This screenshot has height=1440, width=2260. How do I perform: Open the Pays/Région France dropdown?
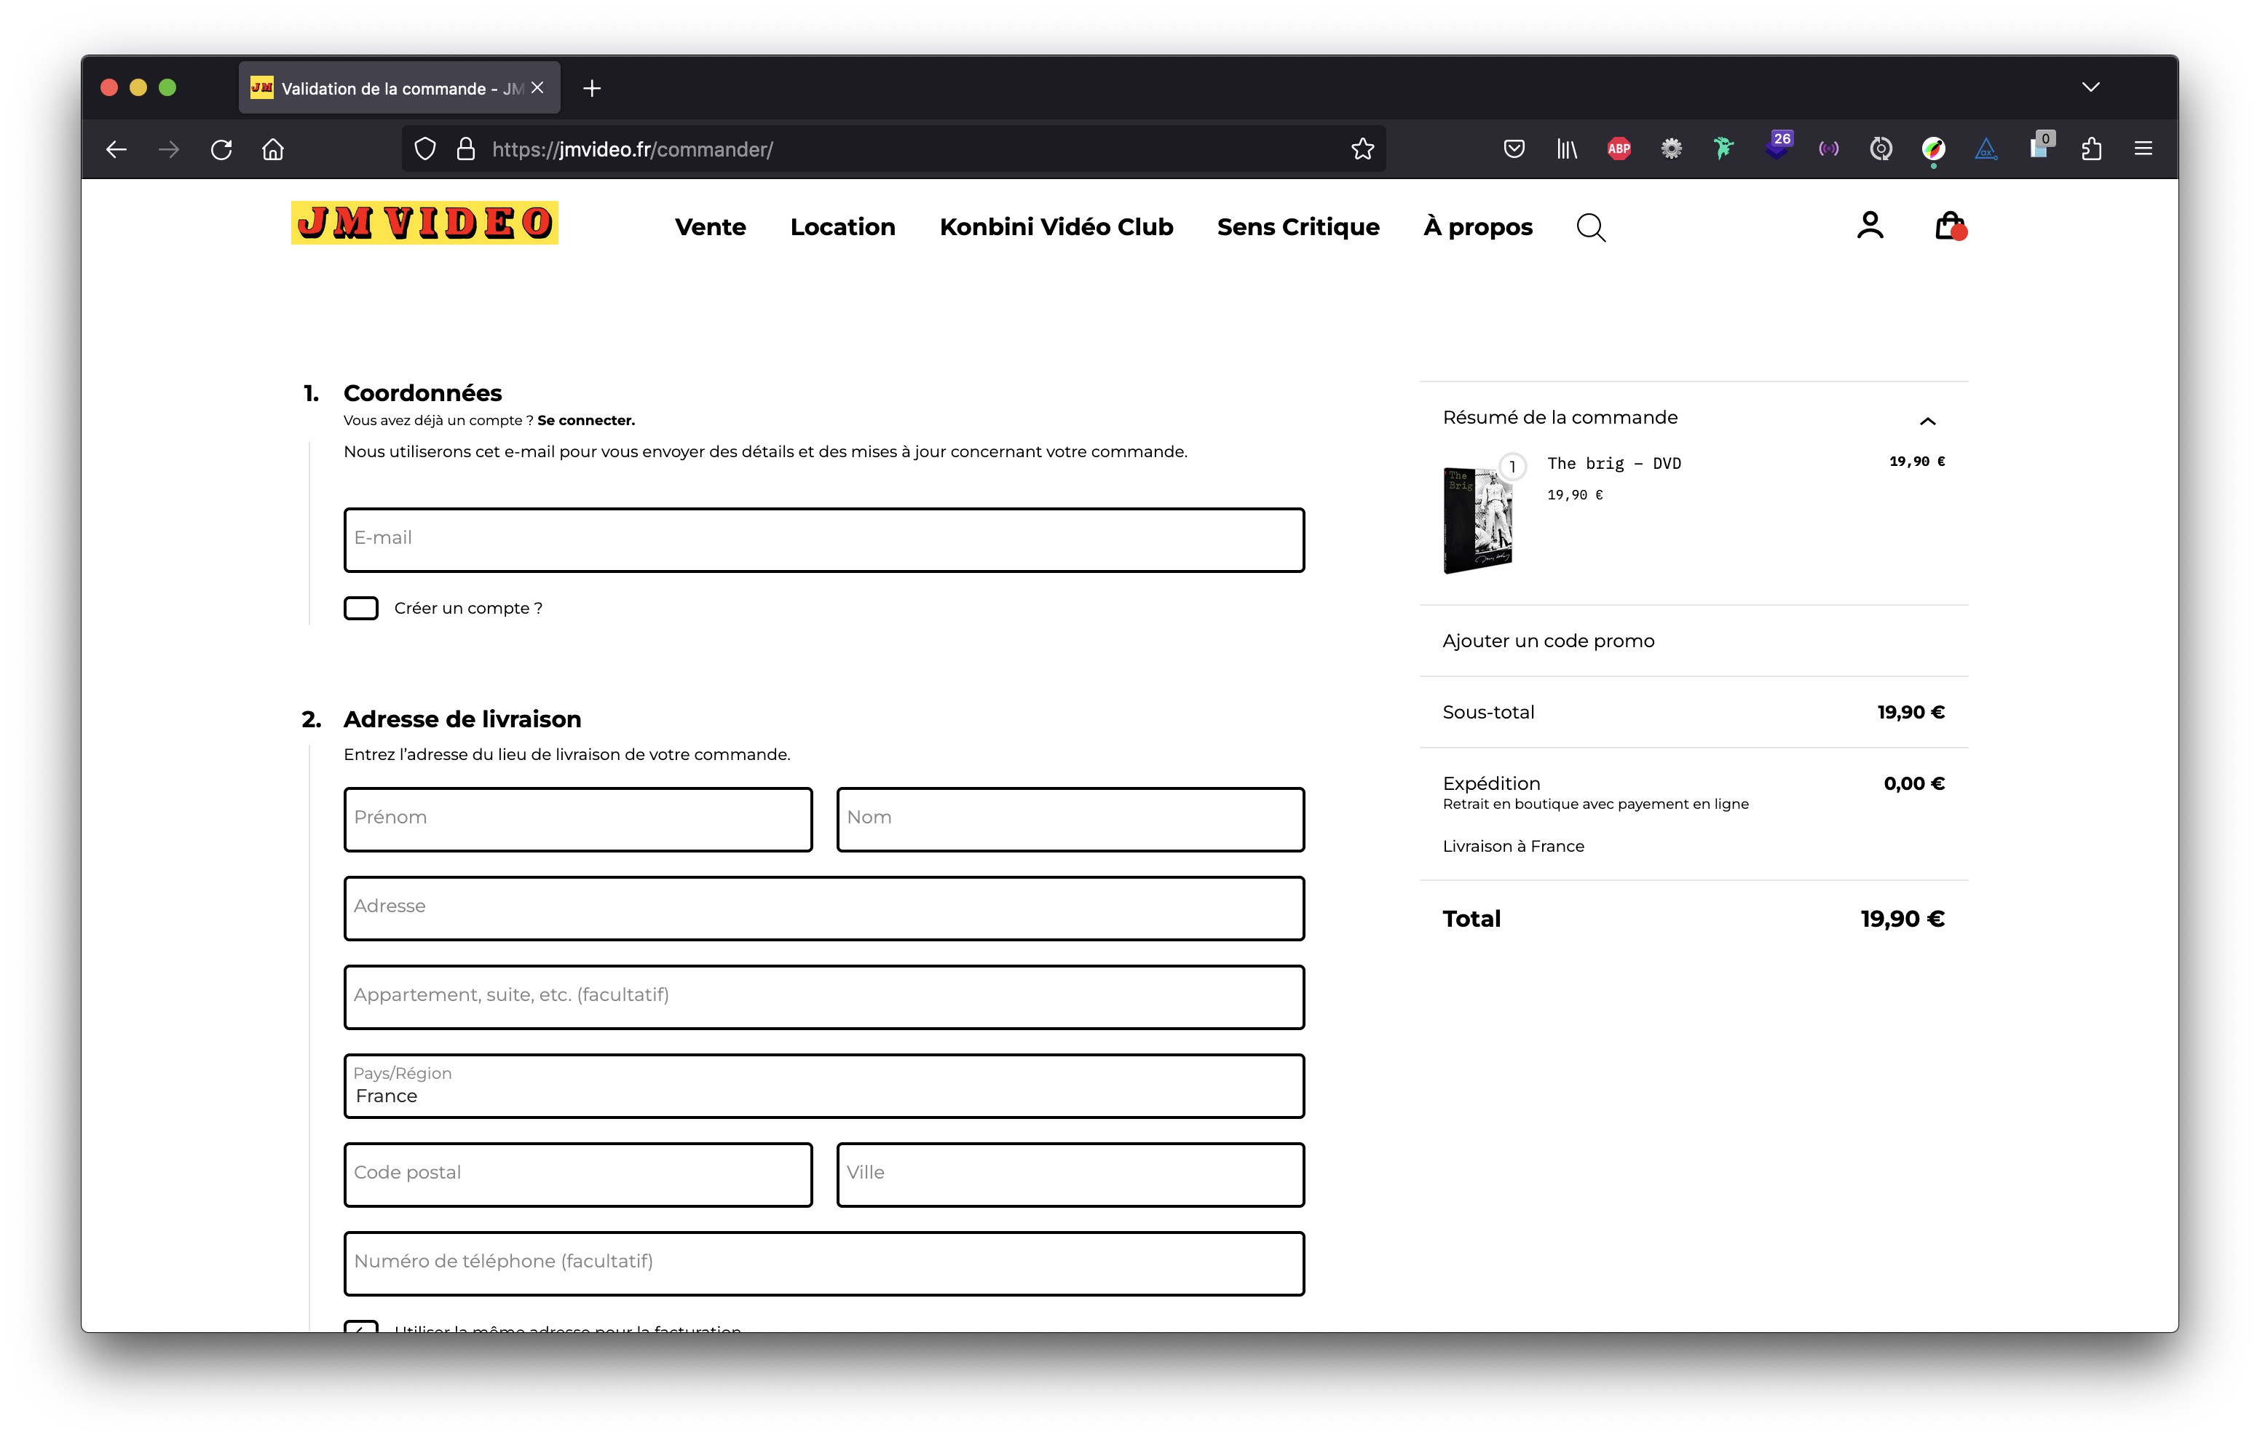click(x=824, y=1086)
